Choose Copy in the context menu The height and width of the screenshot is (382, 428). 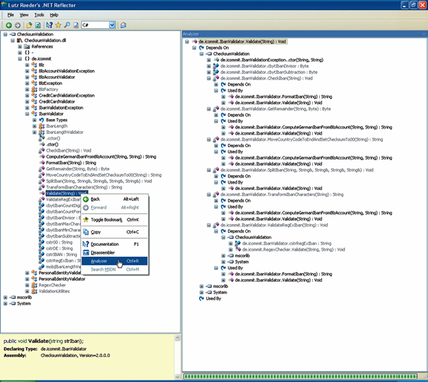click(x=114, y=232)
